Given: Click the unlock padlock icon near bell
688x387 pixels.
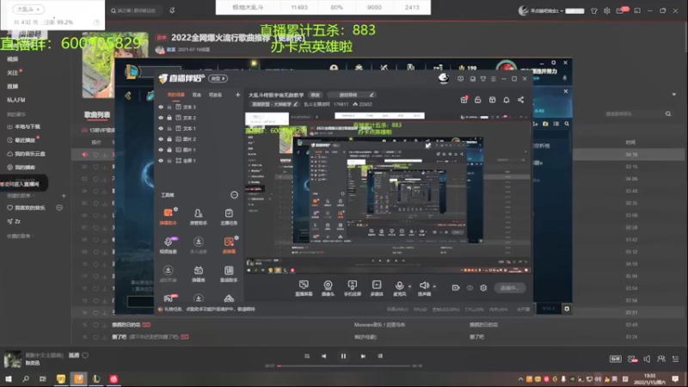Looking at the screenshot, I should [x=478, y=100].
